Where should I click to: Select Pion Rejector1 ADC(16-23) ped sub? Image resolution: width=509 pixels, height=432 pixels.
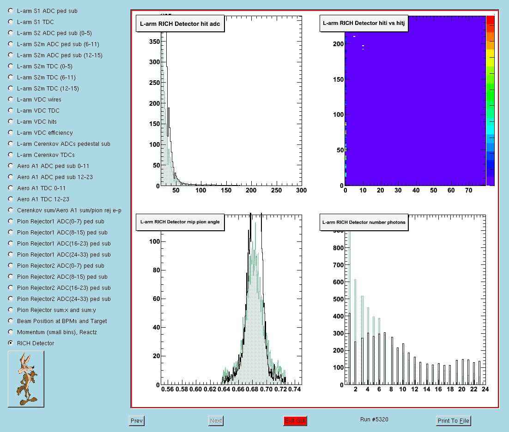pyautogui.click(x=11, y=243)
